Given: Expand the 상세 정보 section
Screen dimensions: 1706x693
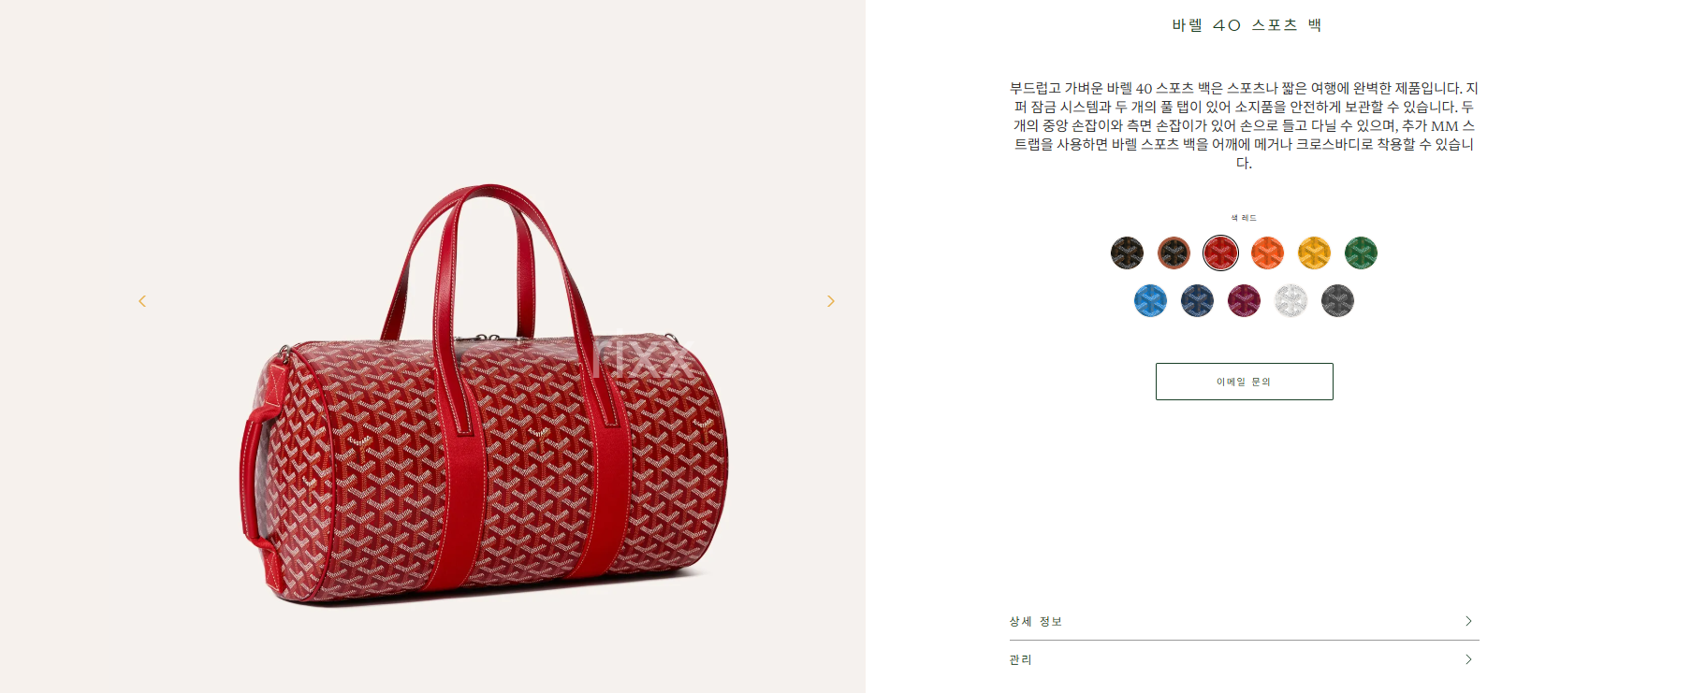Looking at the screenshot, I should pos(1244,621).
